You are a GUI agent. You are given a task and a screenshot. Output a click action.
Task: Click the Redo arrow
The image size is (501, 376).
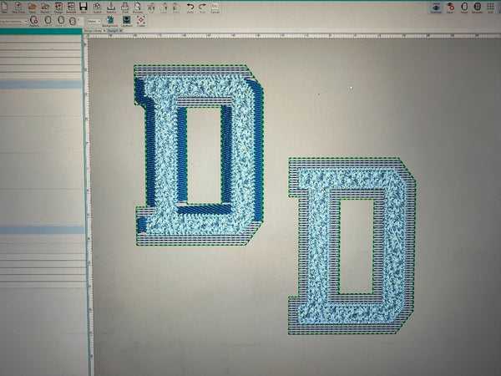pos(202,8)
